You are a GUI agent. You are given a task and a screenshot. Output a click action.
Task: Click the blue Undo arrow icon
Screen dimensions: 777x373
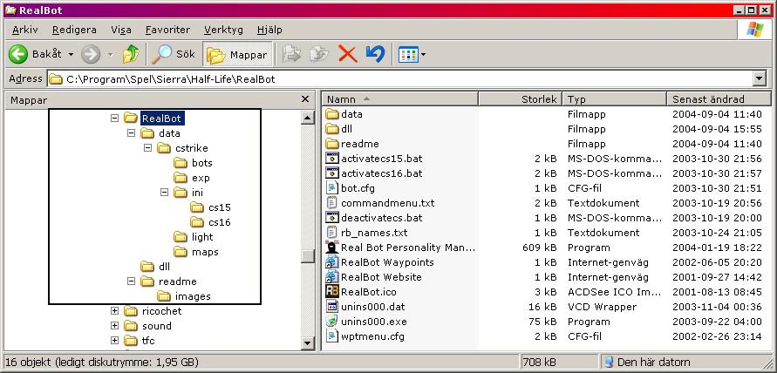[x=375, y=54]
